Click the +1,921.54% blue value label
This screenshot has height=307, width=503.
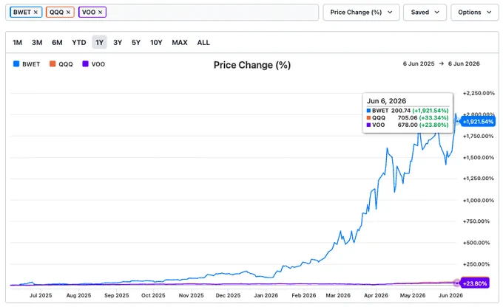pos(478,122)
